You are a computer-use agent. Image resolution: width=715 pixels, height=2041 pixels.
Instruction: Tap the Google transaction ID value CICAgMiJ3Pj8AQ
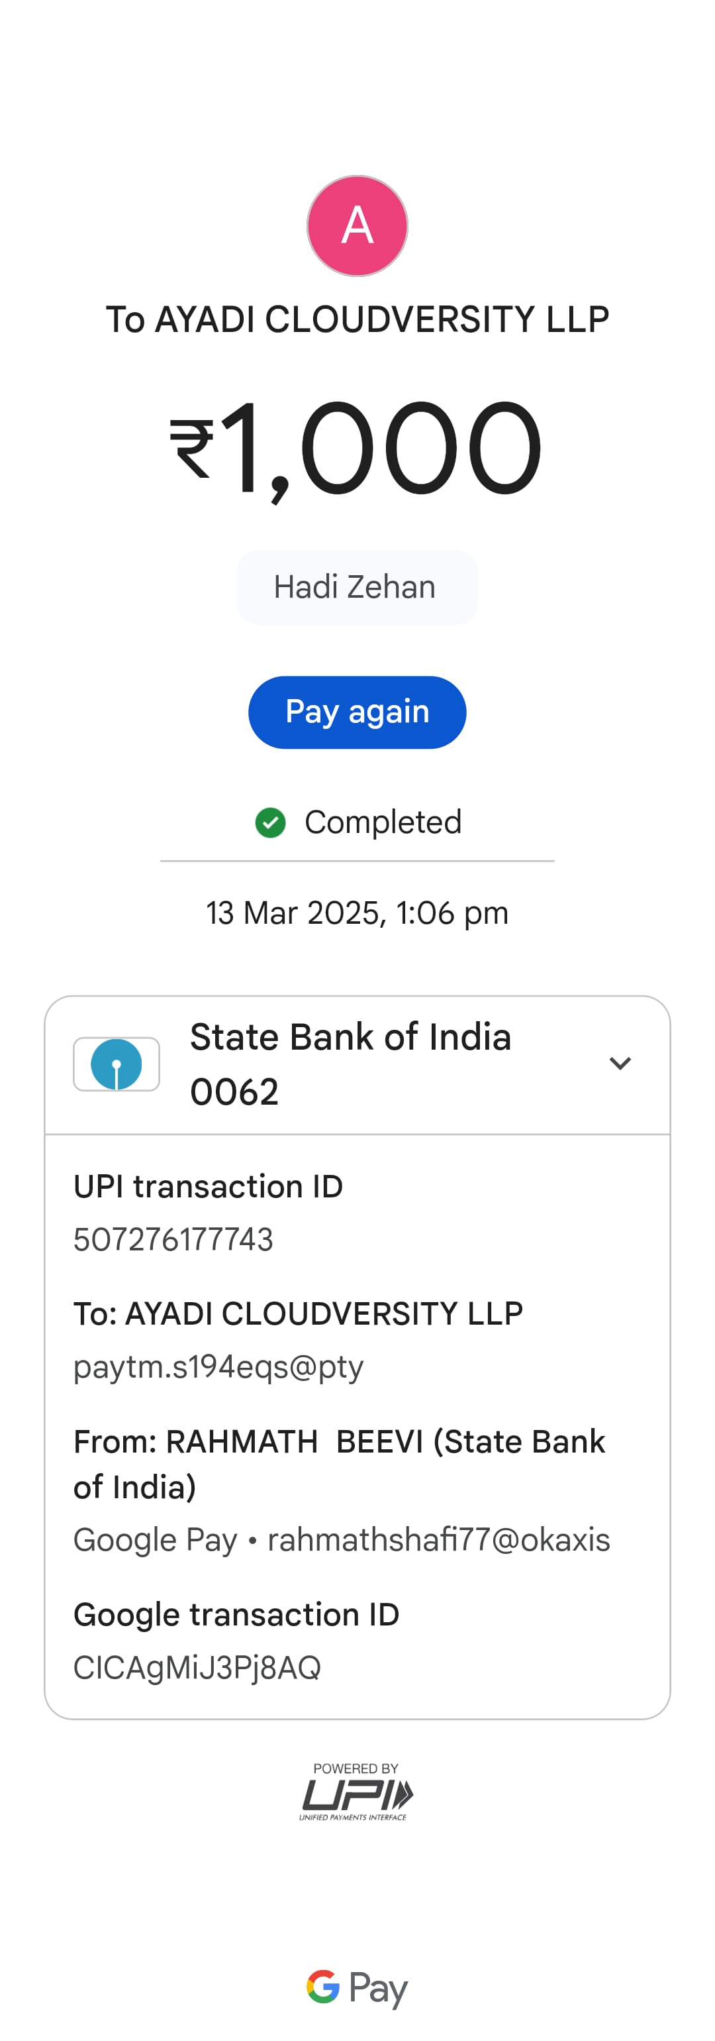tap(197, 1667)
